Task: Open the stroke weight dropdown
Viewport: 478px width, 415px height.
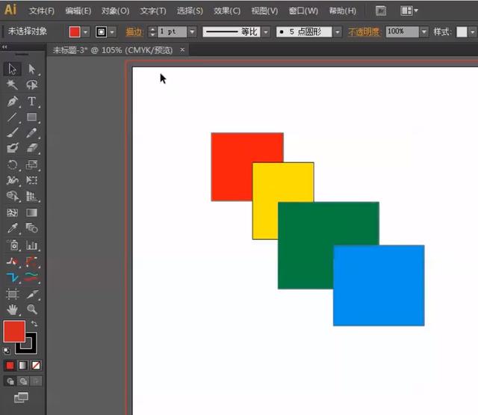Action: [192, 31]
